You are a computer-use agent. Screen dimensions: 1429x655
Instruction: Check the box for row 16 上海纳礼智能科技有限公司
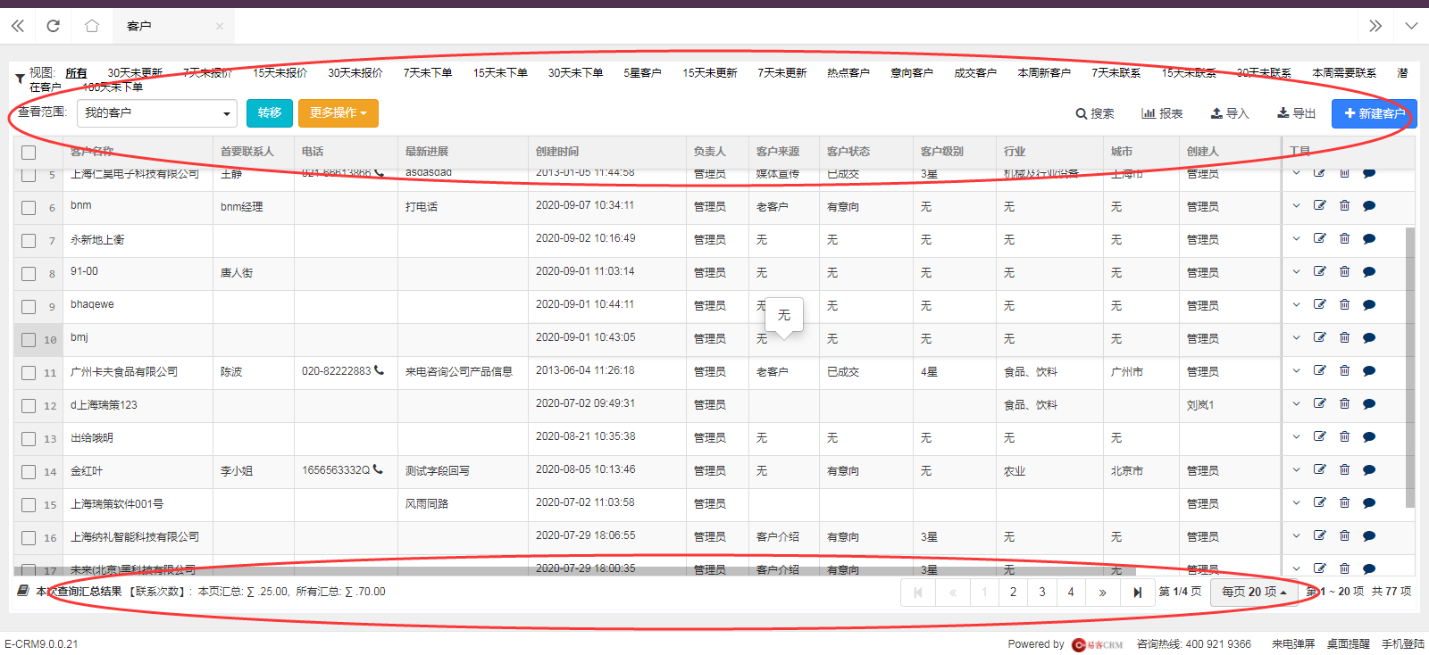[29, 538]
